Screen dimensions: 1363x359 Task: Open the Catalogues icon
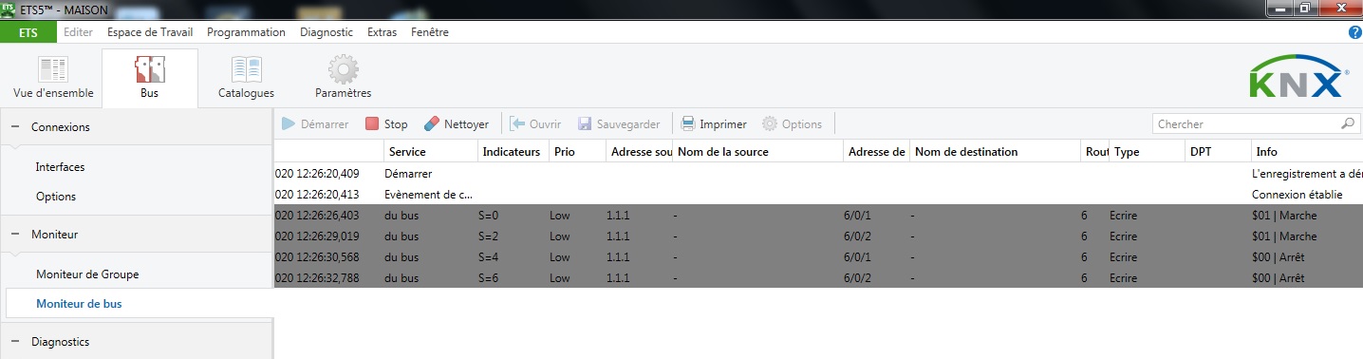246,70
